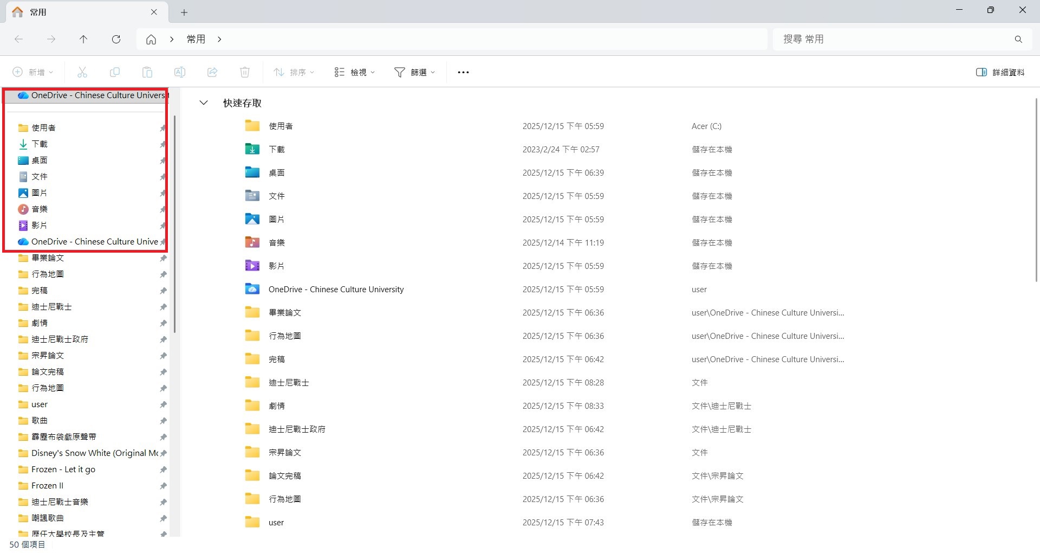Open the 篩選 filter dropdown
The image size is (1040, 553).
tap(415, 72)
